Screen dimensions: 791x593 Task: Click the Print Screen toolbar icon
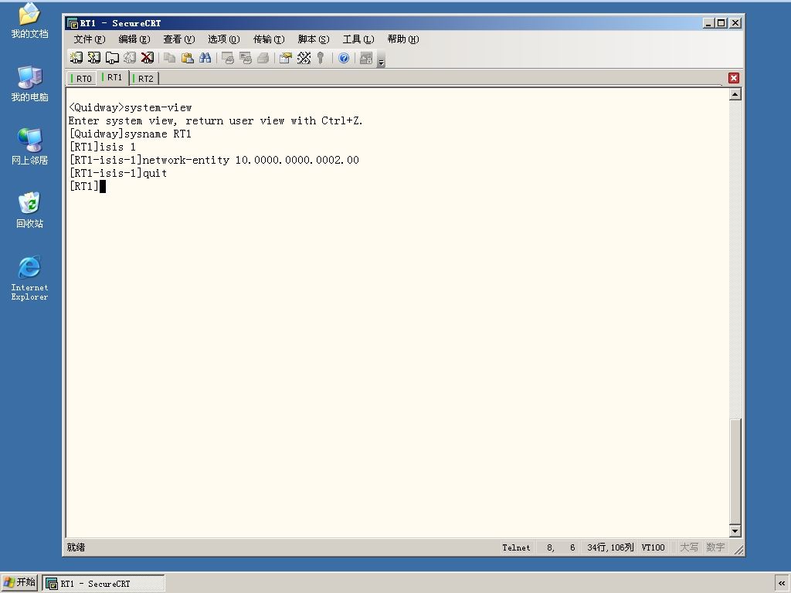(x=228, y=58)
